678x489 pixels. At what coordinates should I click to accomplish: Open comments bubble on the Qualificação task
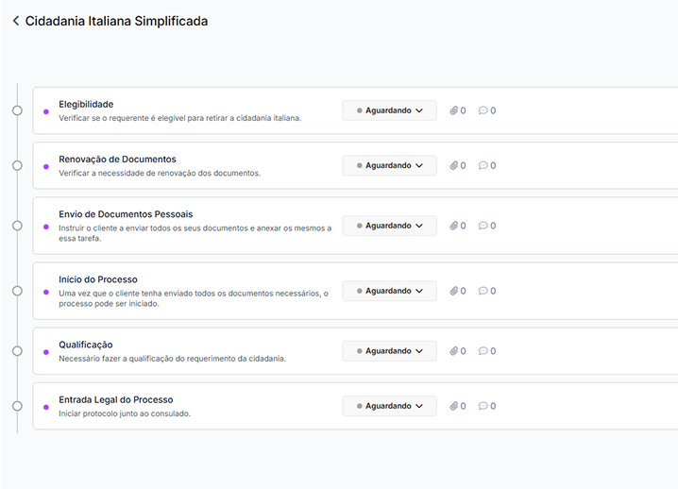point(483,351)
